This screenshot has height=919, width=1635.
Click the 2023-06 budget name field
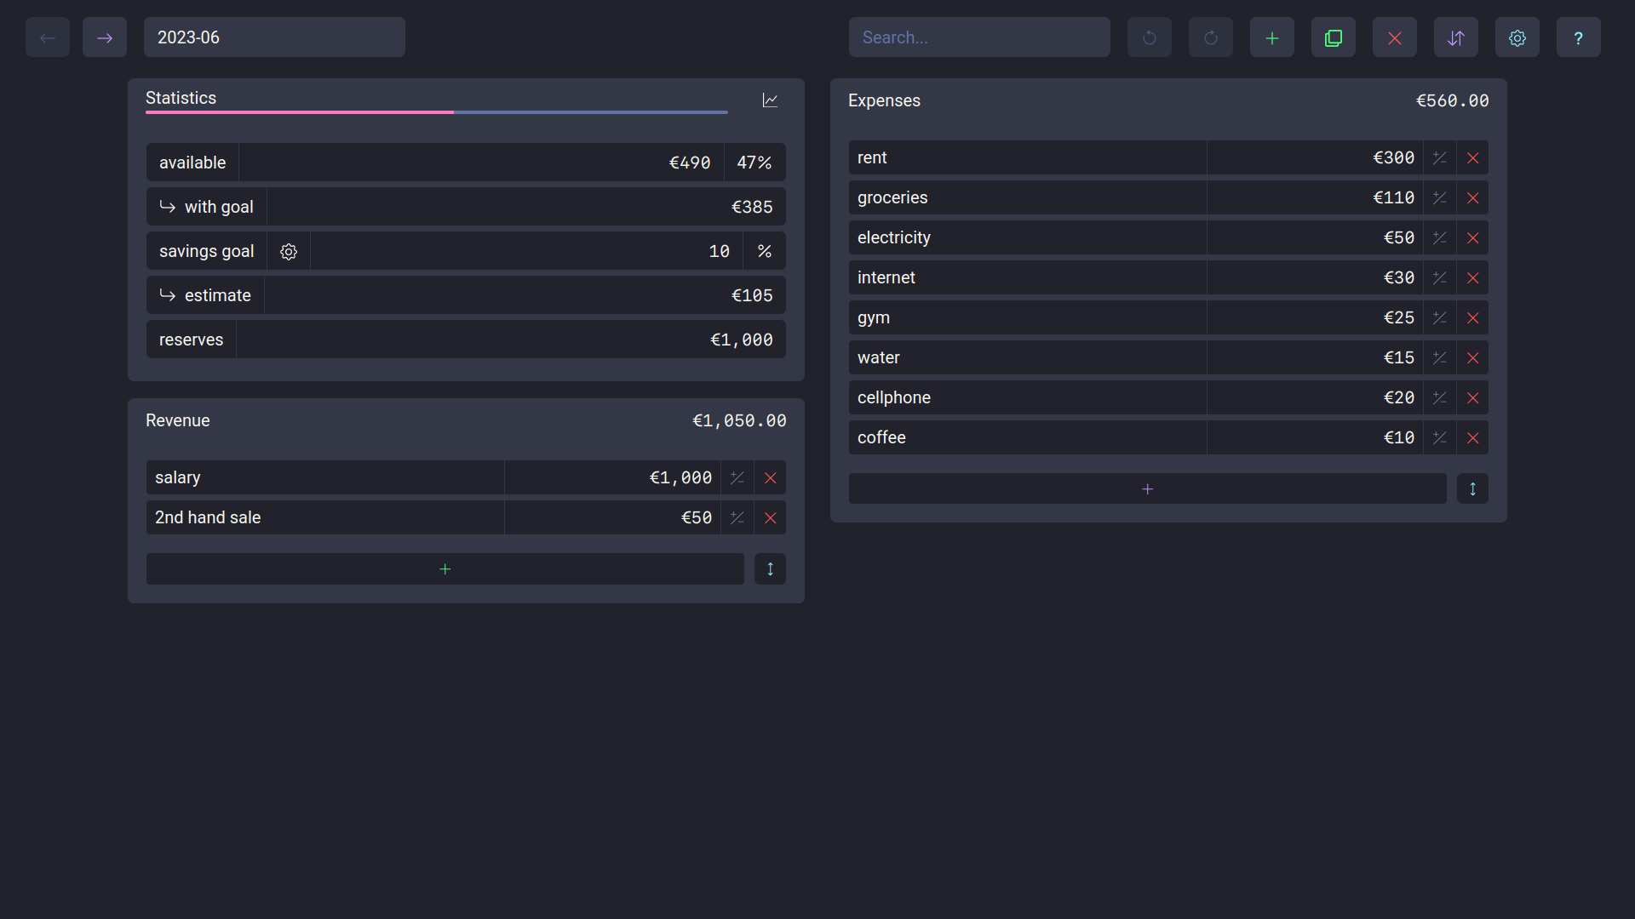click(x=274, y=37)
